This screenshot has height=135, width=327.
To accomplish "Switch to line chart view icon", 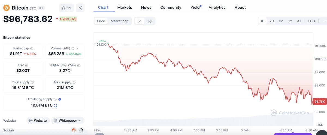I will coord(140,21).
